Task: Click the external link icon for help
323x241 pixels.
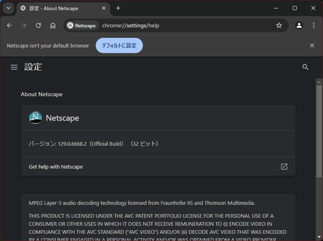Action: [284, 166]
